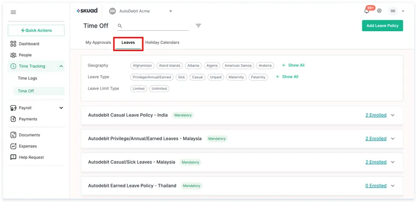Collapse the Time Tracking section chevron
The height and width of the screenshot is (203, 417).
(x=61, y=66)
